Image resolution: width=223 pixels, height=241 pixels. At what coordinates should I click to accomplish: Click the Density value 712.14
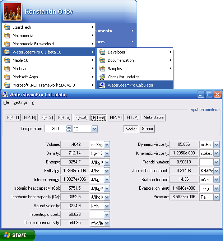75,153
